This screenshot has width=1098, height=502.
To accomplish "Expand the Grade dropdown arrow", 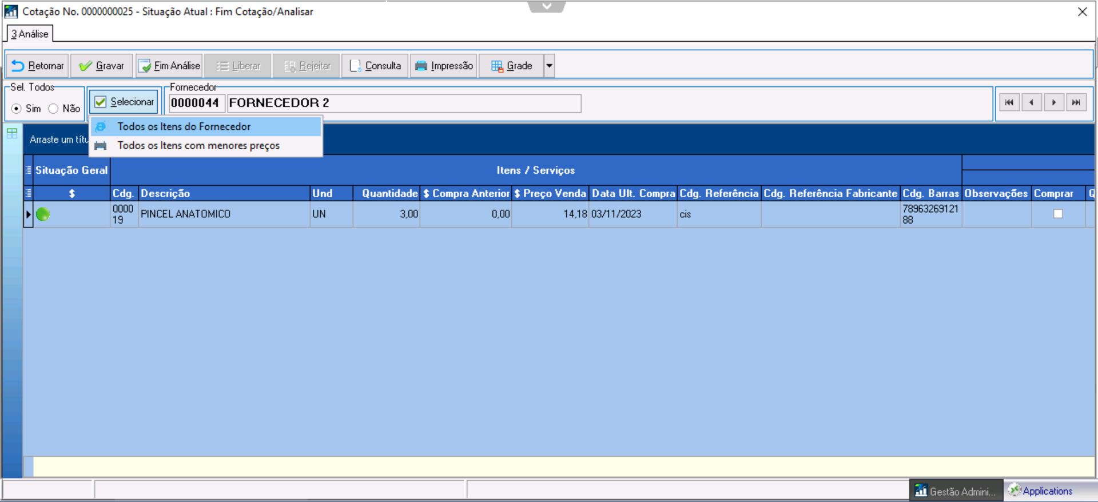I will click(x=549, y=66).
